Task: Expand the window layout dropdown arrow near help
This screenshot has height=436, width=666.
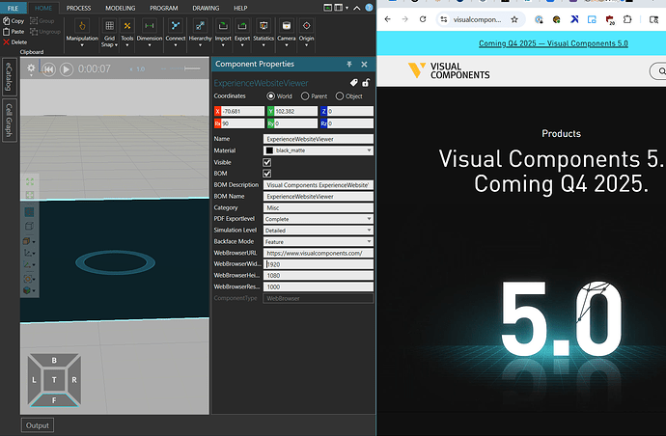Action: [347, 8]
